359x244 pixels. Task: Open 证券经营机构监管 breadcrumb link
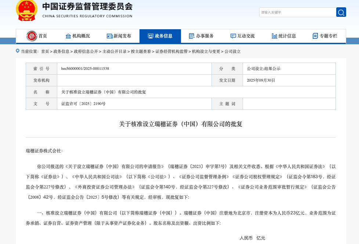pos(171,52)
